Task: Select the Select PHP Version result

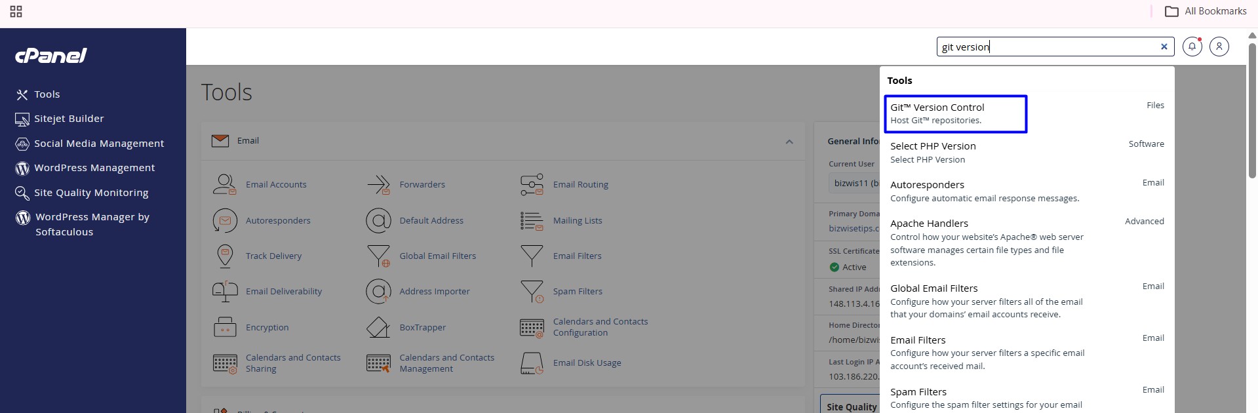Action: 1027,153
